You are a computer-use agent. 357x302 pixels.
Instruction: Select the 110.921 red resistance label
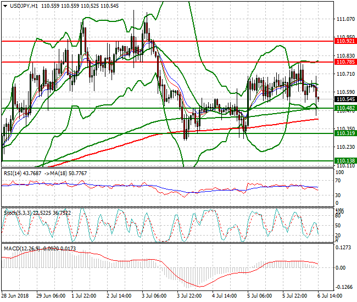345,41
